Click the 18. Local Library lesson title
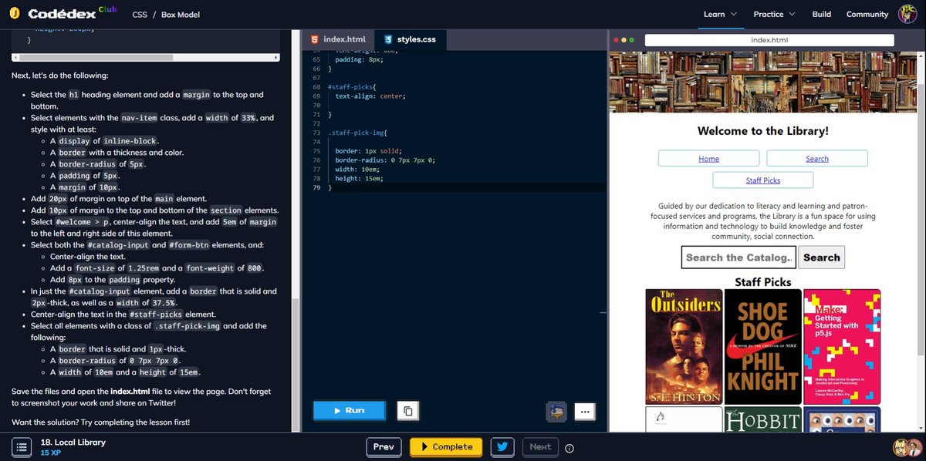 pos(73,442)
